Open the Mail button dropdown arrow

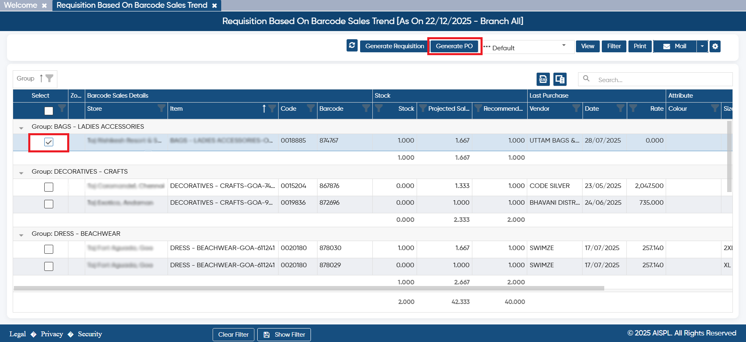point(702,46)
